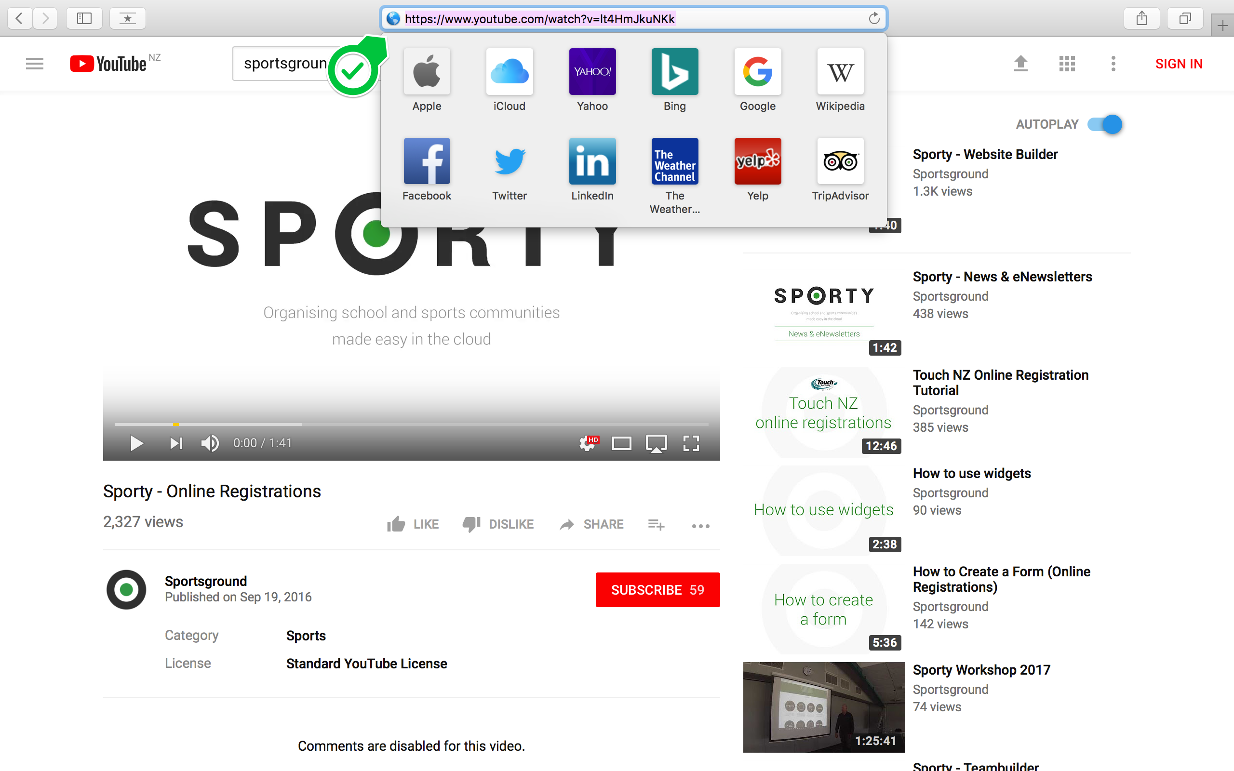Open the Bing favorite
The image size is (1234, 771).
(x=675, y=80)
